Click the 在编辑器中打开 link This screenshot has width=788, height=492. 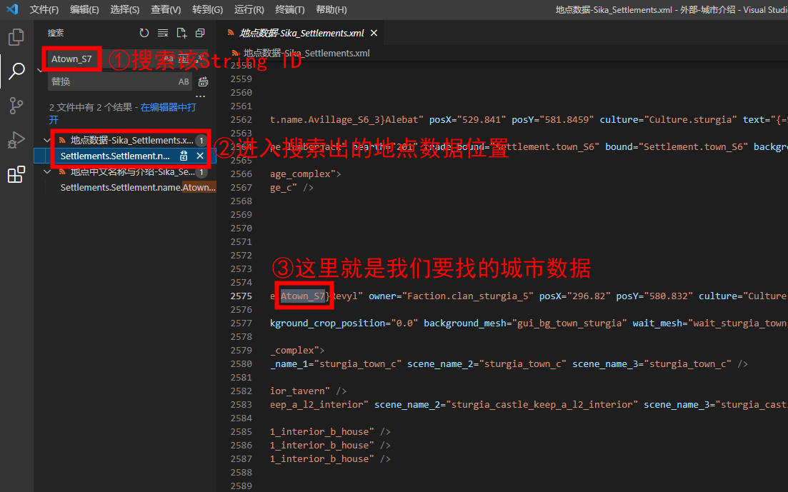tap(168, 107)
